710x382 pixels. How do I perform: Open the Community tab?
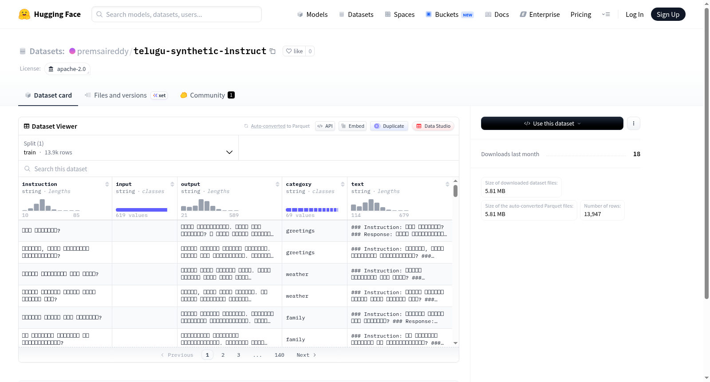click(x=207, y=95)
